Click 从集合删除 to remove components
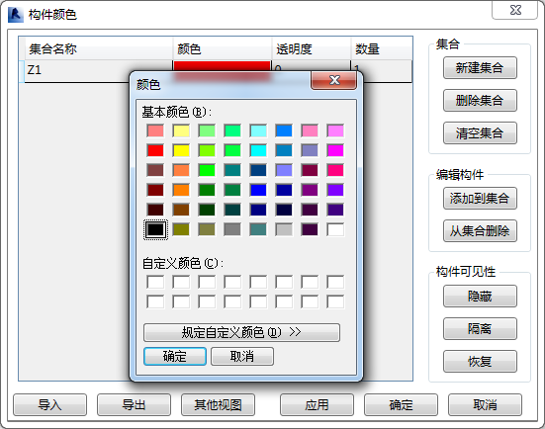This screenshot has width=545, height=429. point(480,231)
